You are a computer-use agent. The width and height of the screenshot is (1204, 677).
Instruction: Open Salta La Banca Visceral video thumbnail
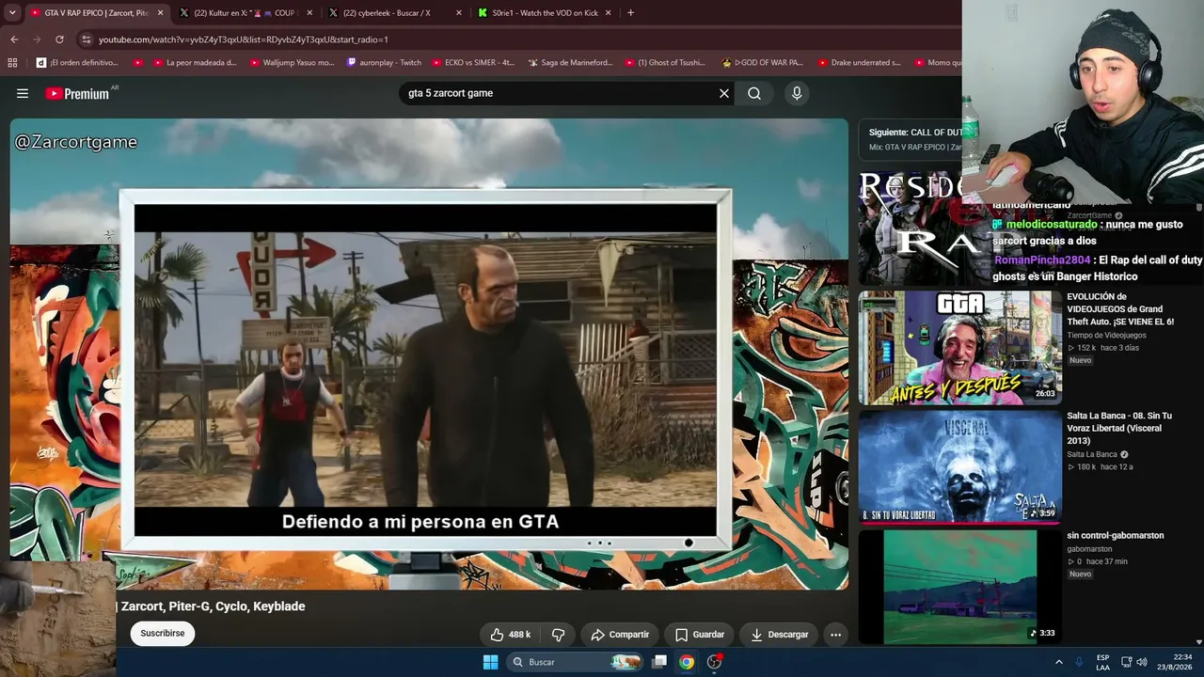click(959, 466)
